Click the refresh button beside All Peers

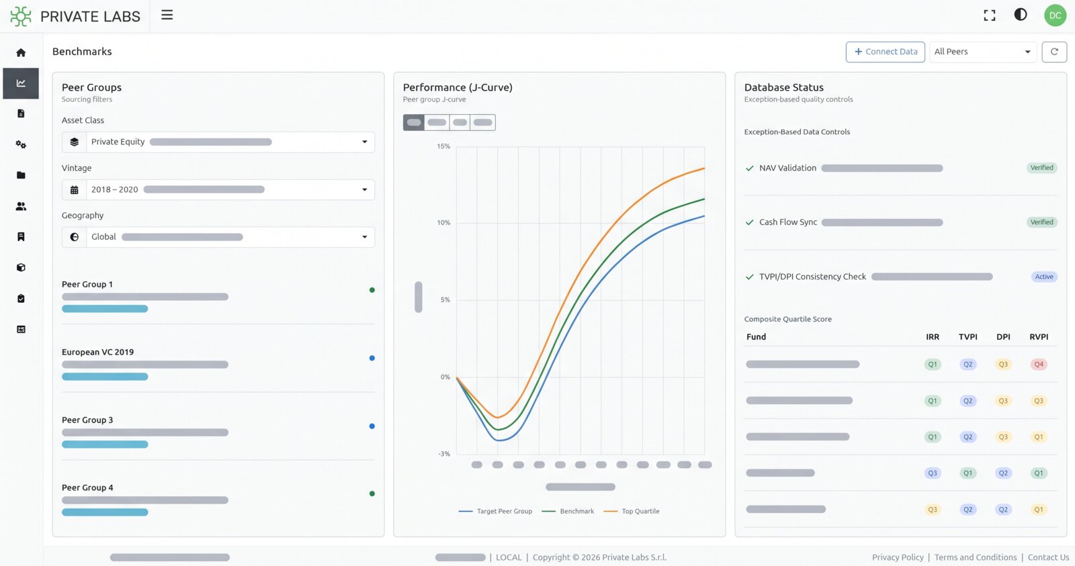click(1054, 52)
